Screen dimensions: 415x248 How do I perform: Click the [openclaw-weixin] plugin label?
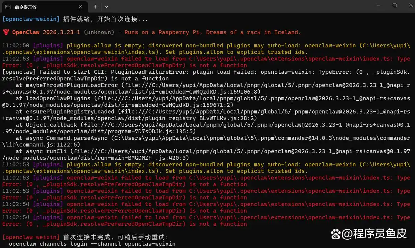click(x=31, y=19)
